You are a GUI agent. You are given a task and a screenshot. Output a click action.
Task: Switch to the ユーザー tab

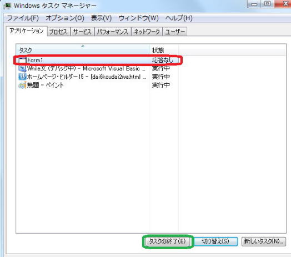(x=175, y=32)
